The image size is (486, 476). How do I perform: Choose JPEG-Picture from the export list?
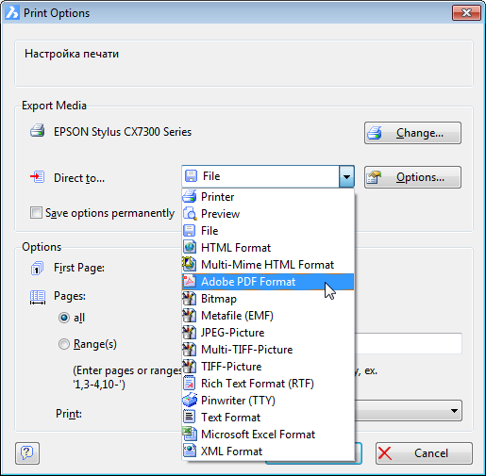point(268,333)
